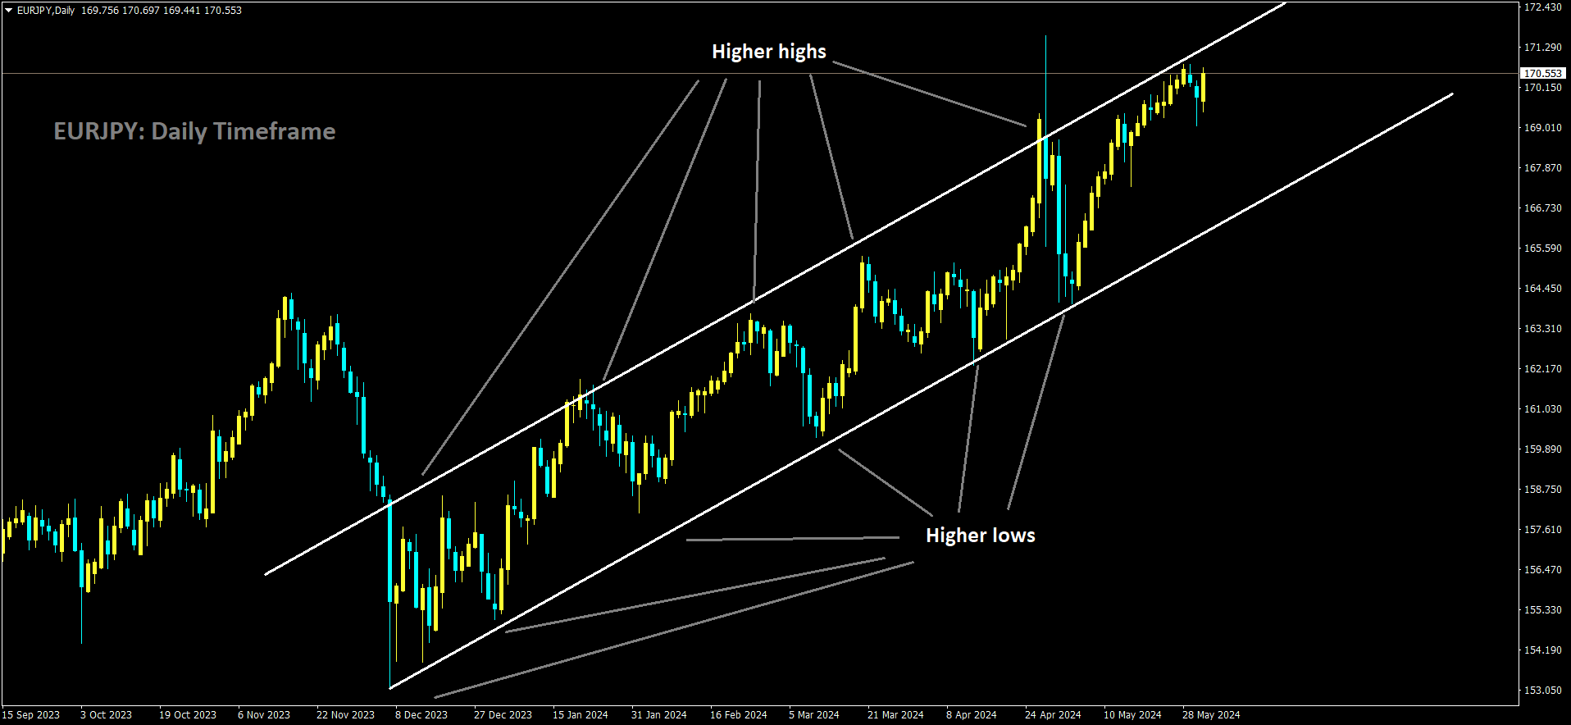Image resolution: width=1571 pixels, height=725 pixels.
Task: Select the price level 164.450
Action: tap(1542, 289)
